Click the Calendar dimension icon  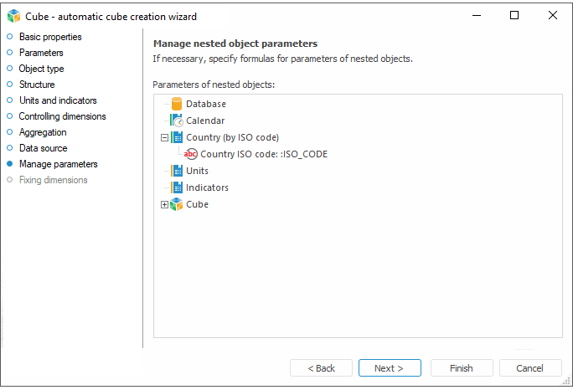point(177,121)
